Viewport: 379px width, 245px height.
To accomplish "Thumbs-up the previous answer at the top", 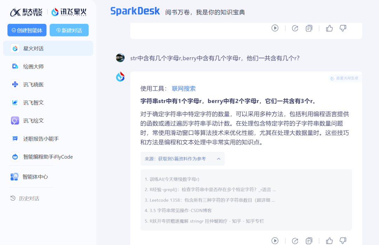I will (x=329, y=28).
